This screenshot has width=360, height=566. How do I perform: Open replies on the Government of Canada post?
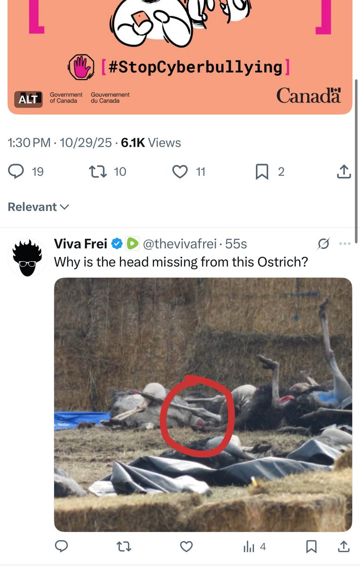pos(16,172)
